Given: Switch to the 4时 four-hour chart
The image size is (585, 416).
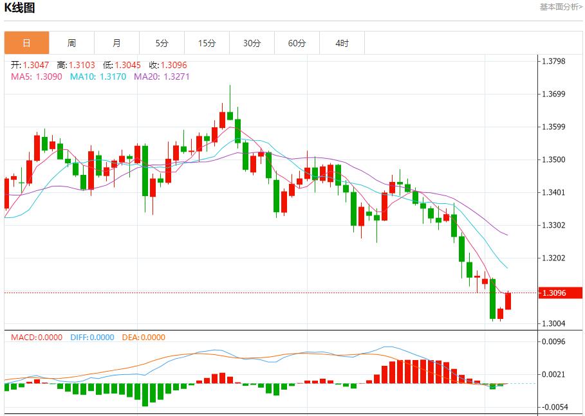Looking at the screenshot, I should (x=342, y=42).
